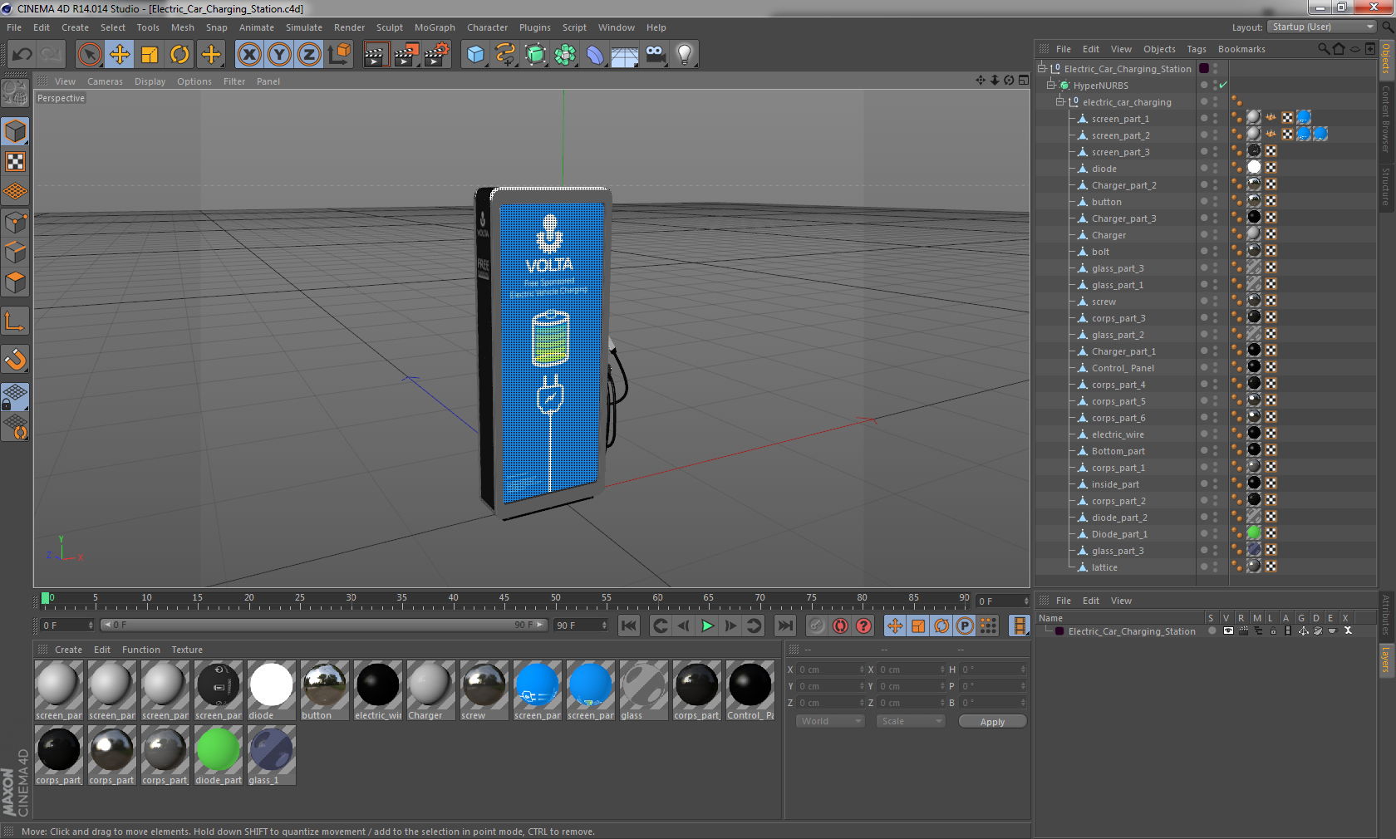The image size is (1396, 839).
Task: Select the blue glass_1 material
Action: pyautogui.click(x=271, y=755)
